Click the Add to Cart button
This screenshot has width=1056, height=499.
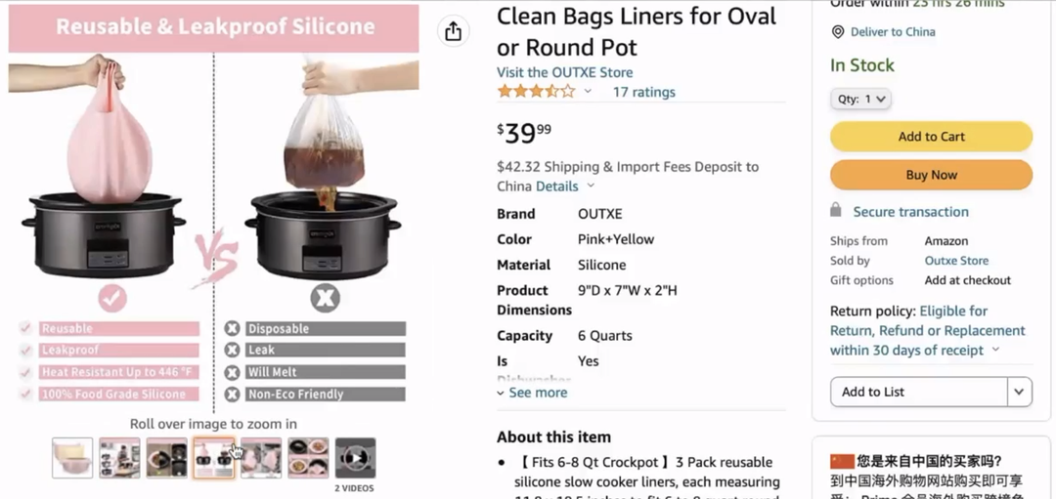932,137
